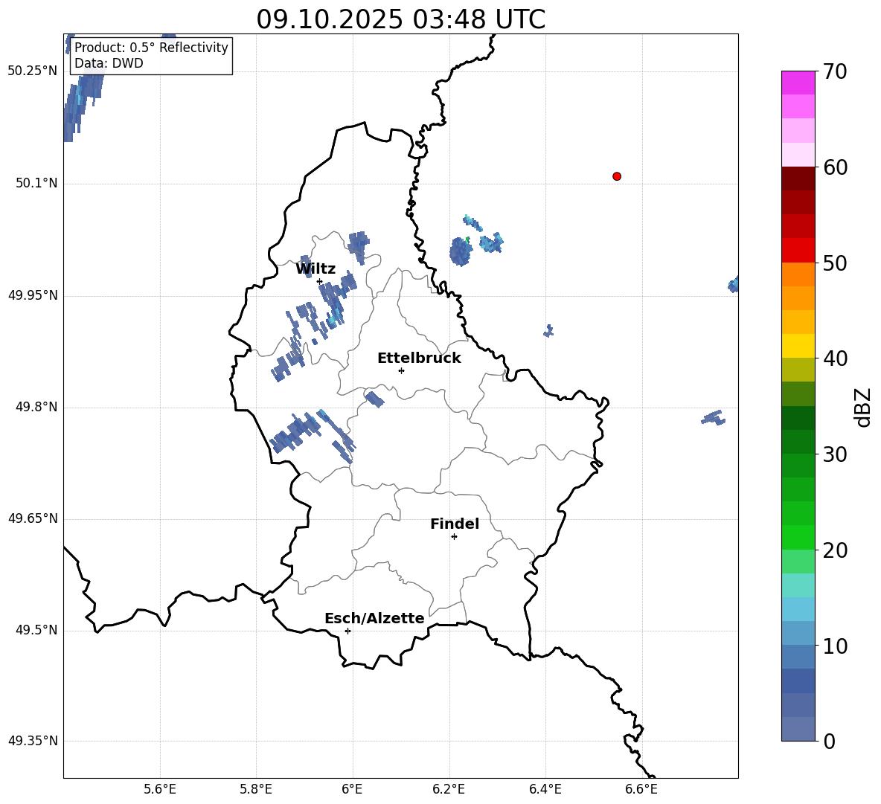Click the Product: 0.5° Reflectivity text
The image size is (881, 804).
[x=151, y=47]
